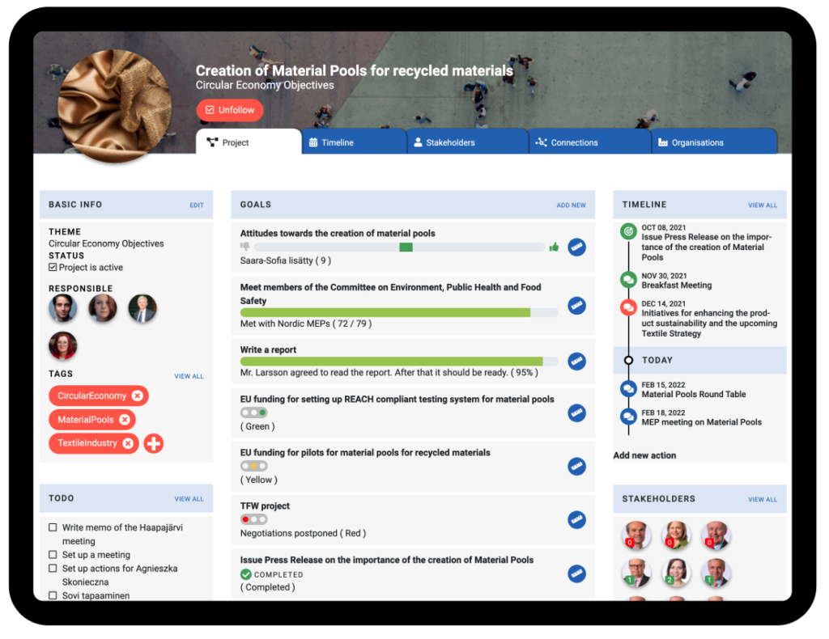Add a new tag with plus icon
The height and width of the screenshot is (639, 829).
click(x=154, y=443)
